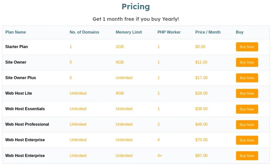272x166 pixels.
Task: Click the Memory Limit column header
Action: [129, 32]
